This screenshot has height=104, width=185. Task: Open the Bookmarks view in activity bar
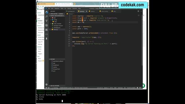click(47, 39)
